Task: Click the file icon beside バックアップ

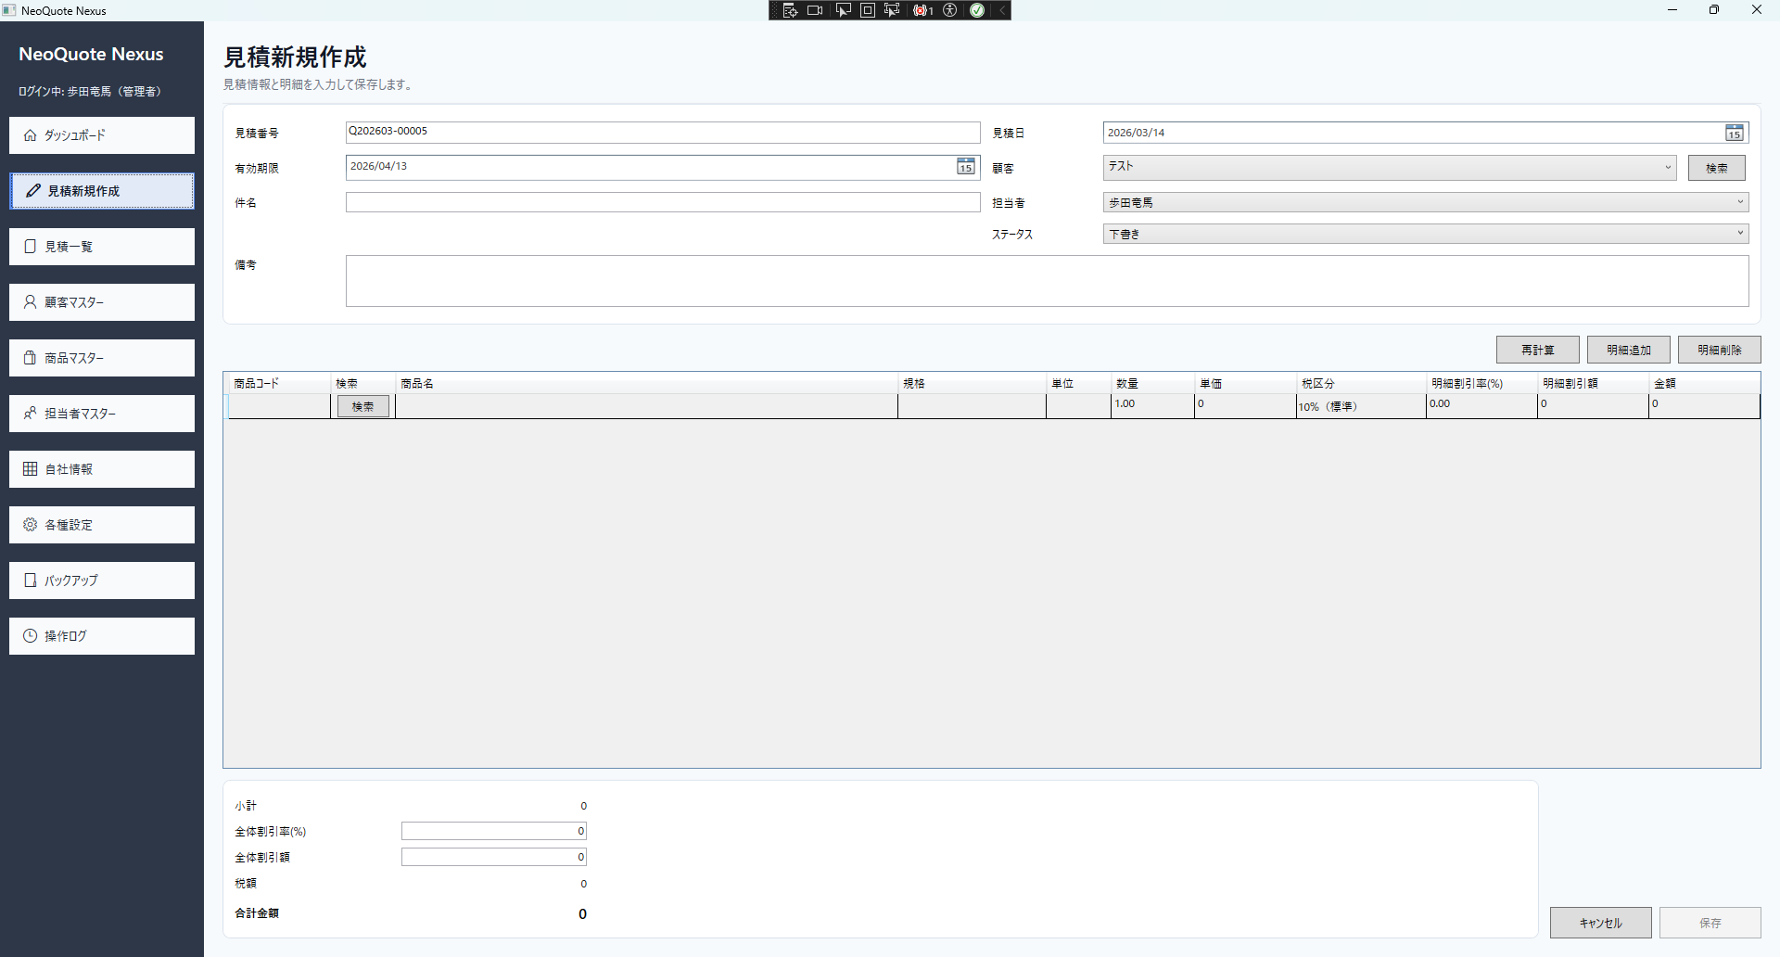Action: (31, 580)
